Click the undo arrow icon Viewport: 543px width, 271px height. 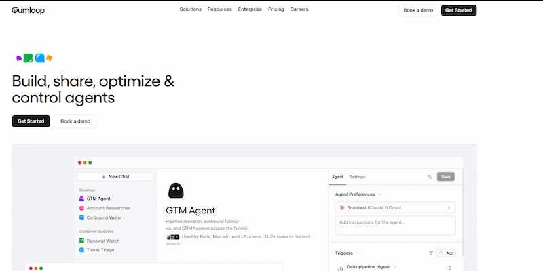coord(430,177)
